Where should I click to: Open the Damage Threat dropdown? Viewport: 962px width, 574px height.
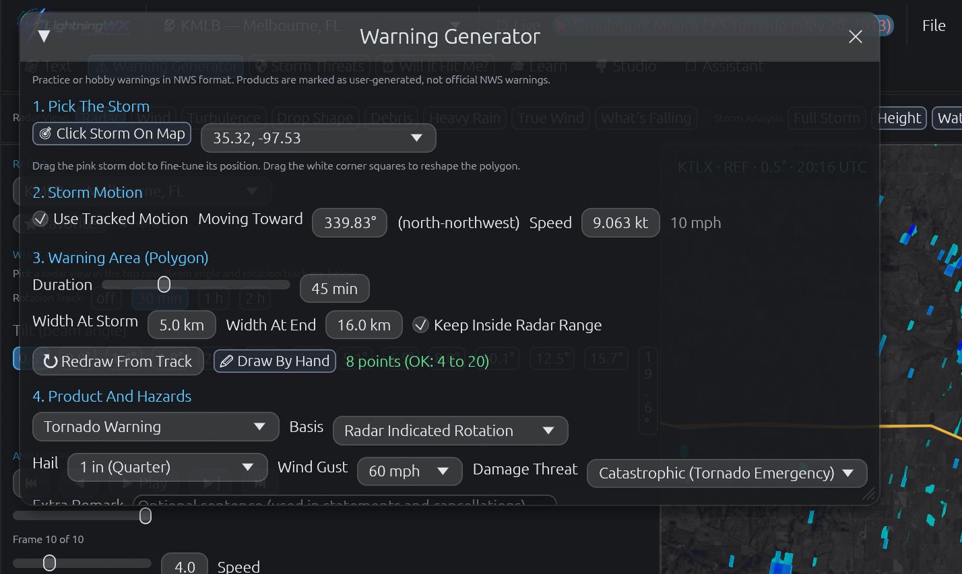click(x=727, y=473)
